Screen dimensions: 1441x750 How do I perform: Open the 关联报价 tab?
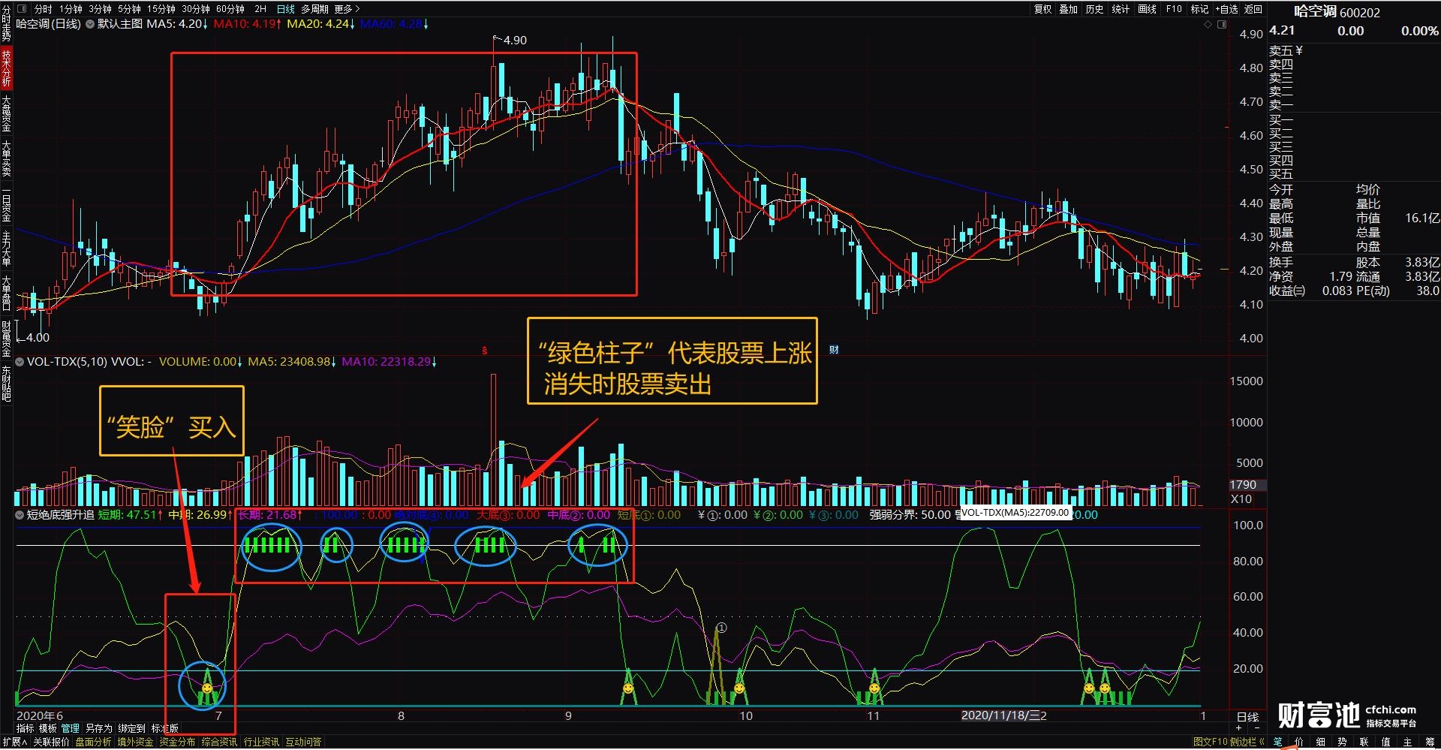click(x=52, y=742)
